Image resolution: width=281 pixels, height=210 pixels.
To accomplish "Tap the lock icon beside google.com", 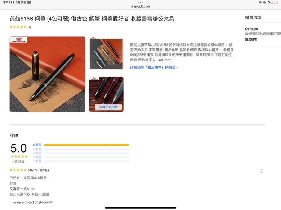I will click(x=132, y=6).
